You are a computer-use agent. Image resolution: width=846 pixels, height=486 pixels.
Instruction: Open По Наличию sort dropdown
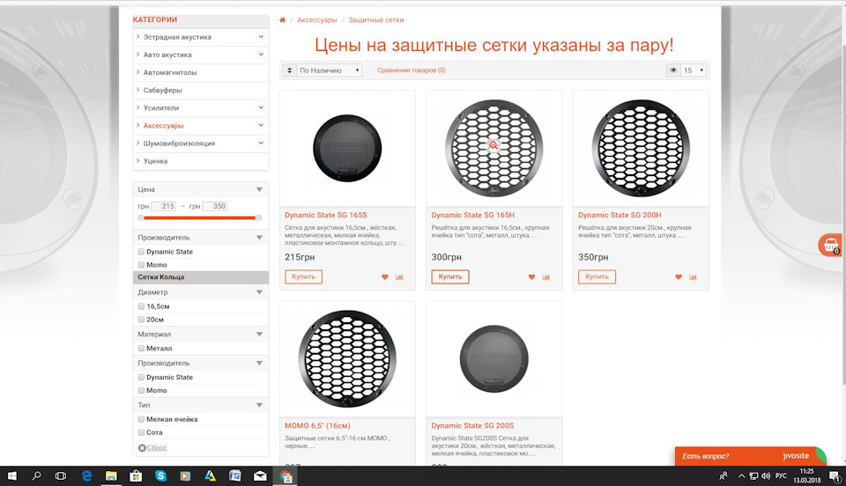point(330,70)
